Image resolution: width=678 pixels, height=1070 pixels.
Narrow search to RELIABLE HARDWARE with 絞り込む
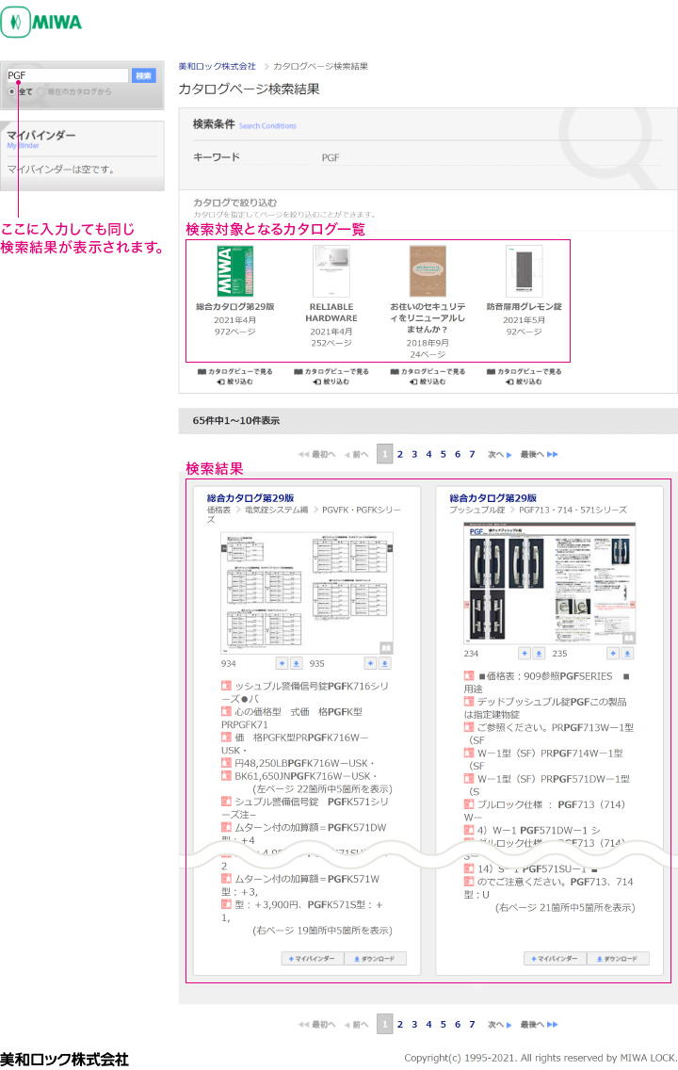point(331,381)
